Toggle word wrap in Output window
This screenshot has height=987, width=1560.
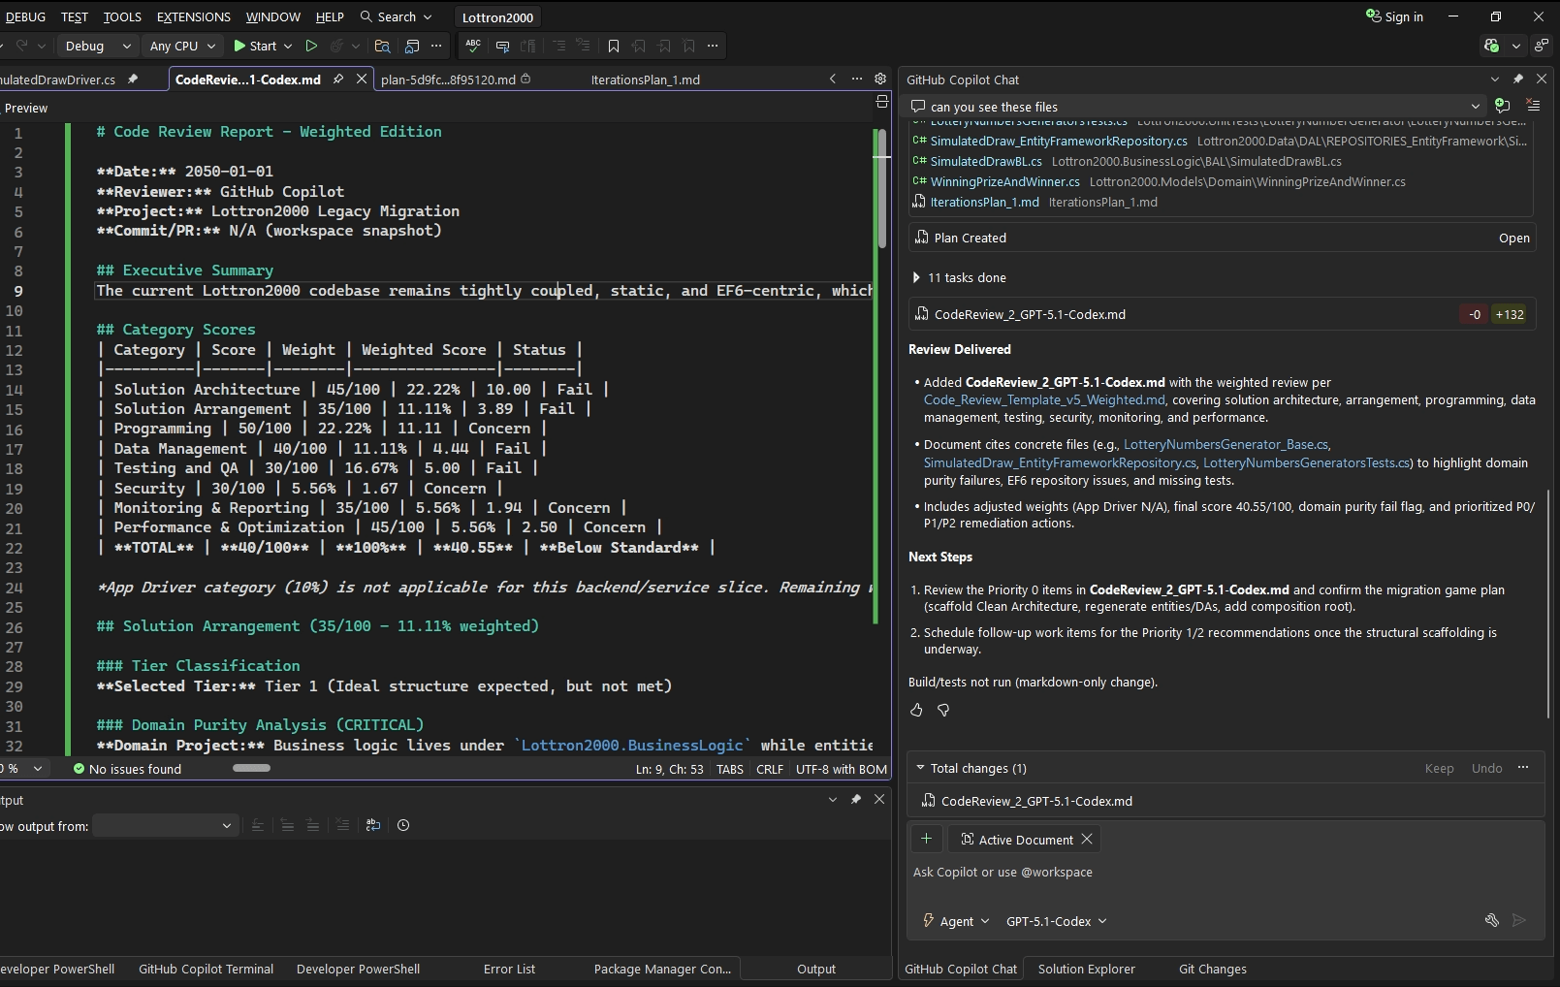[x=373, y=825]
